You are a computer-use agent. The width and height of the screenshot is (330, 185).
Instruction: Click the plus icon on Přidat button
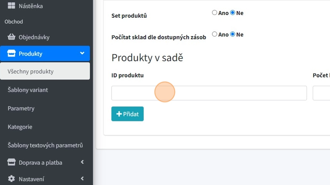(119, 114)
